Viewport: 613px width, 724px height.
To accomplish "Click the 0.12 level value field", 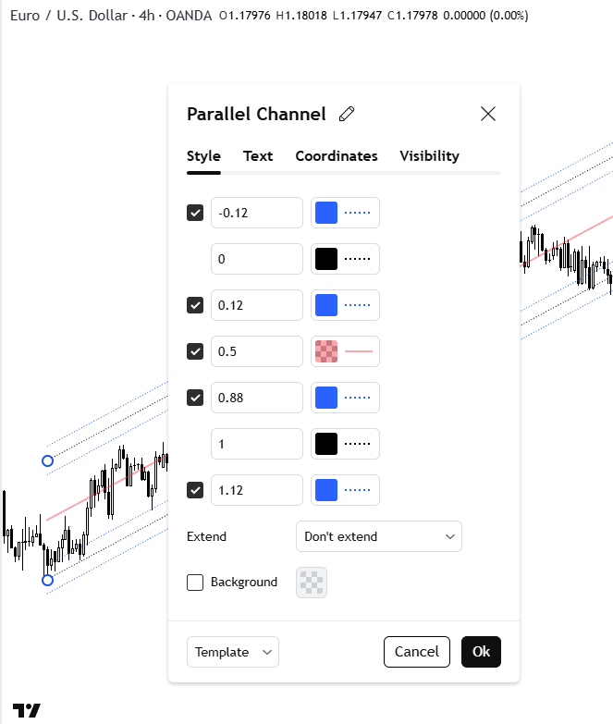I will click(x=257, y=305).
